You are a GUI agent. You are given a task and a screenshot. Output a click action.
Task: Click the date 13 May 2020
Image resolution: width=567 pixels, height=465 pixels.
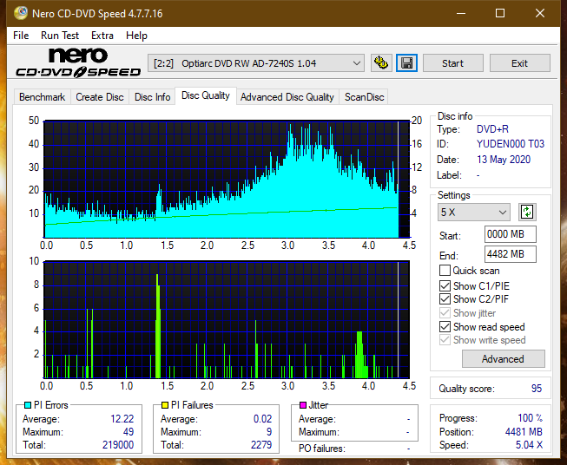tap(504, 160)
